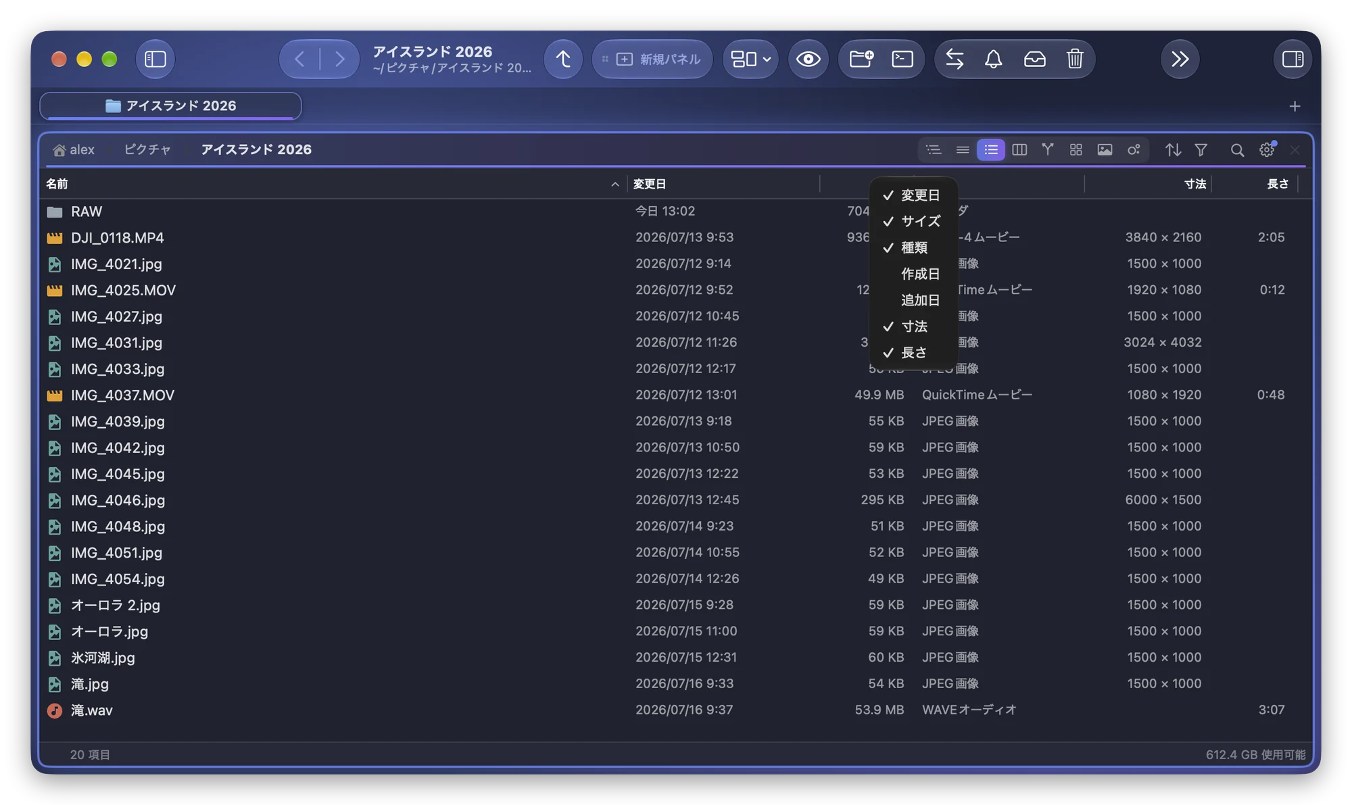
Task: Select the detailed list view icon
Action: click(991, 150)
